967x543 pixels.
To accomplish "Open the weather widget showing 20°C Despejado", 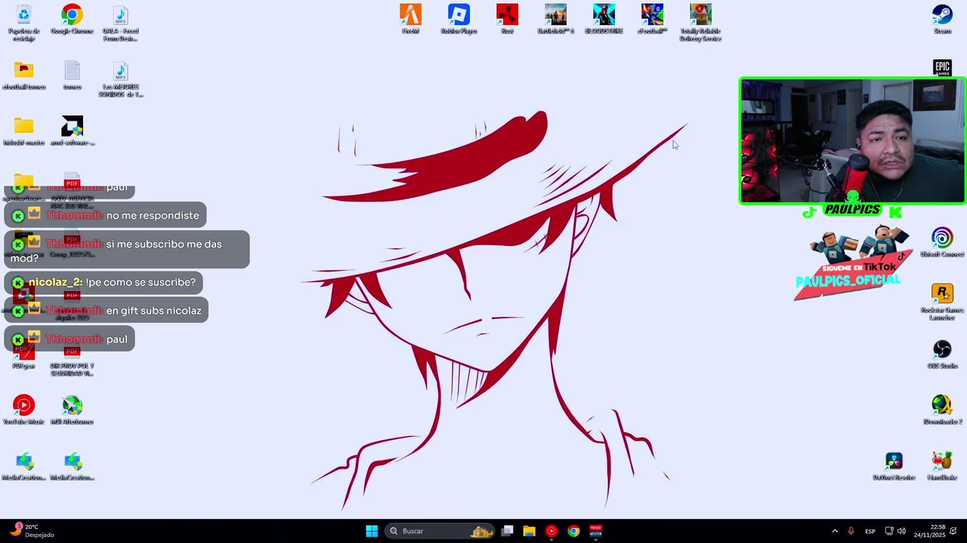I will pyautogui.click(x=32, y=531).
